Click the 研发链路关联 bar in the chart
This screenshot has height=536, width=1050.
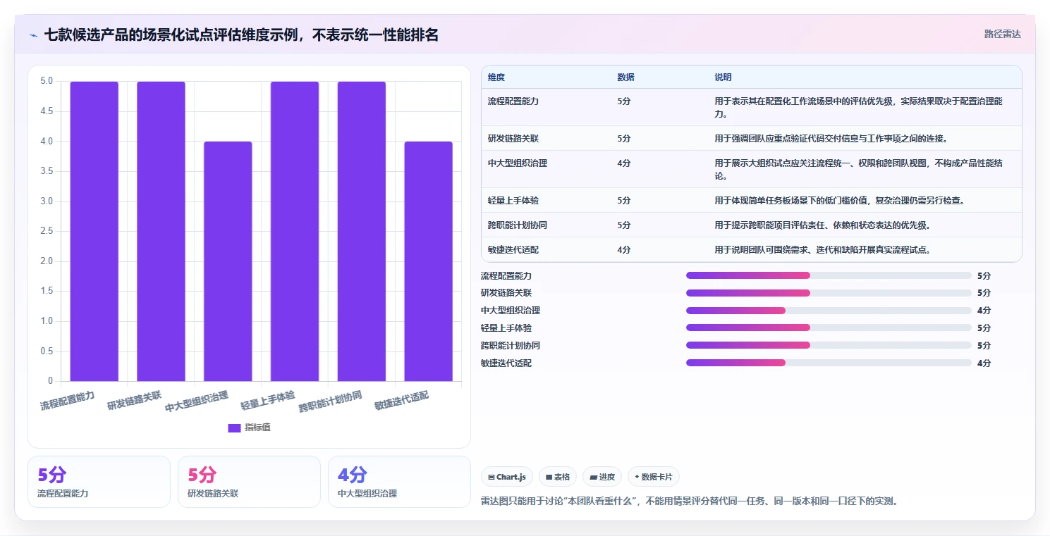click(161, 231)
